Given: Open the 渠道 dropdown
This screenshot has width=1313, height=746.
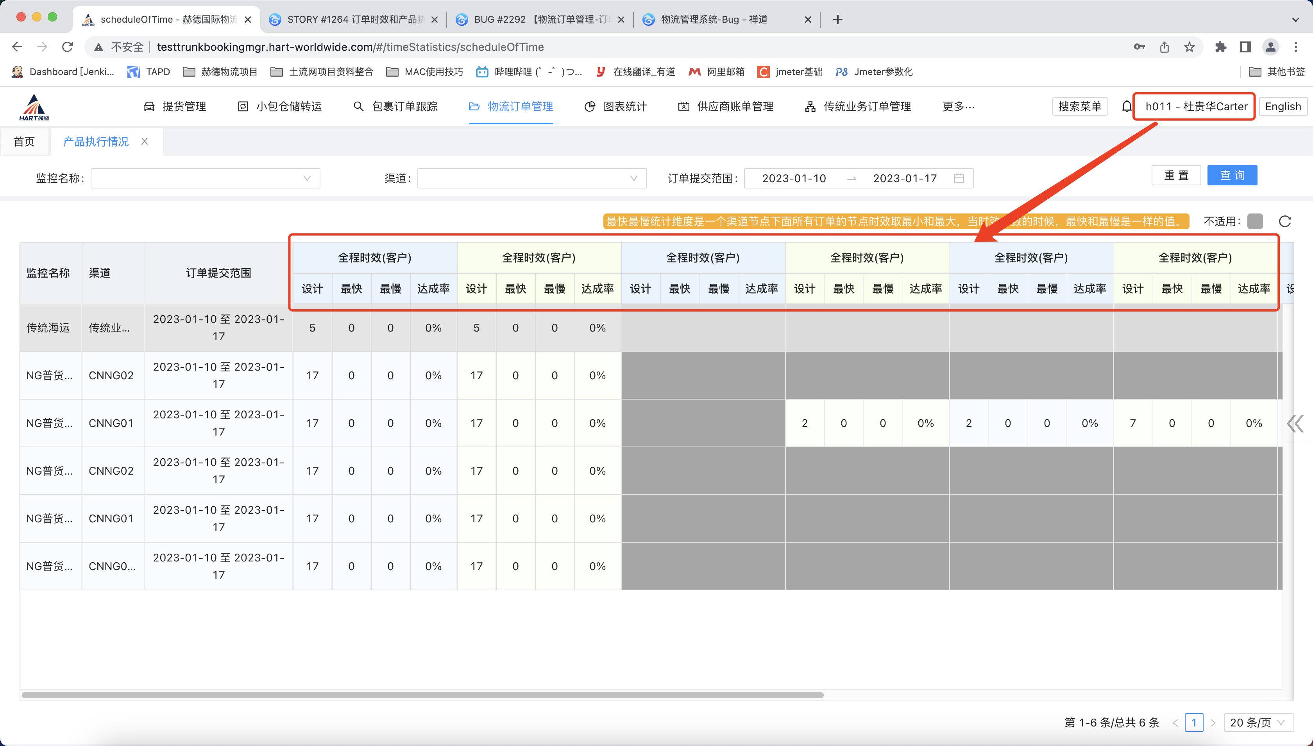Looking at the screenshot, I should (531, 178).
